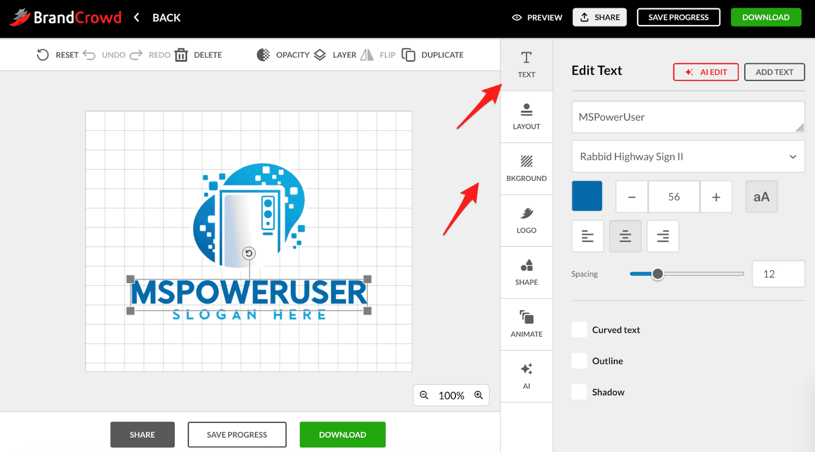Align text left
This screenshot has width=815, height=452.
588,236
